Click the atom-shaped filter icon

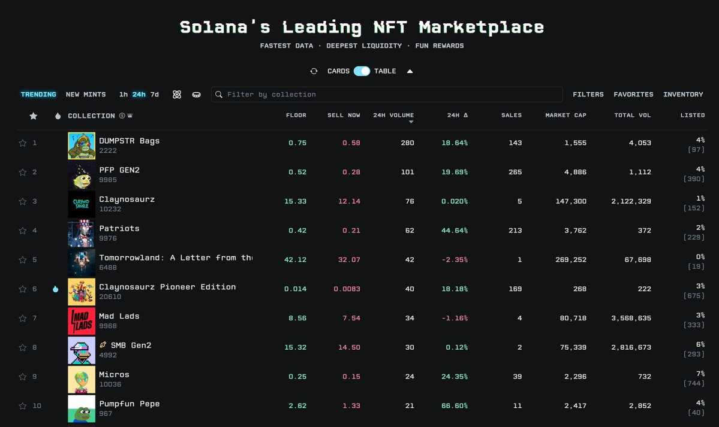(x=177, y=95)
